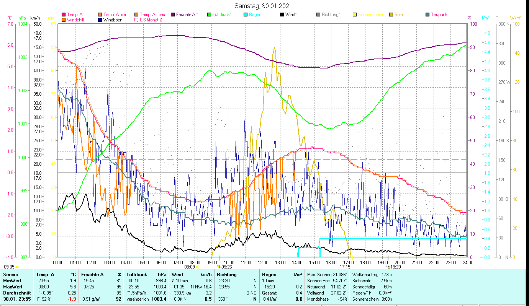Click the black Wind legend square
This screenshot has width=529, height=306.
point(282,15)
